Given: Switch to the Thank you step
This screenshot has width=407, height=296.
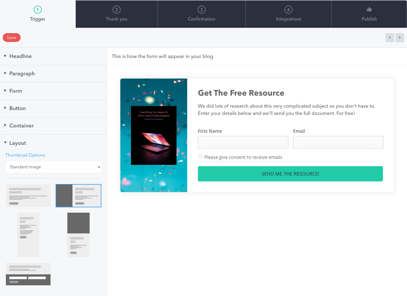Looking at the screenshot, I should coord(116,14).
